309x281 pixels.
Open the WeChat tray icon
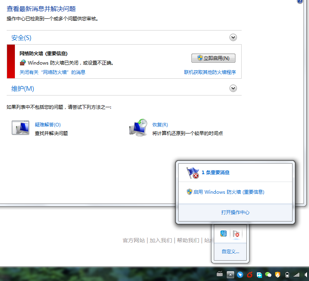pyautogui.click(x=268, y=274)
